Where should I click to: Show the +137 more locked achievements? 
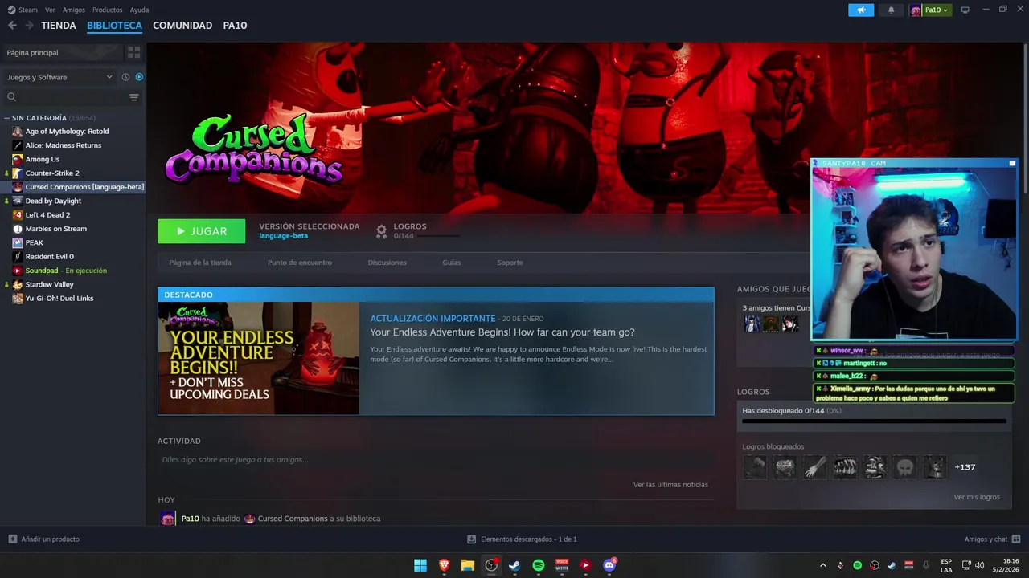point(965,467)
